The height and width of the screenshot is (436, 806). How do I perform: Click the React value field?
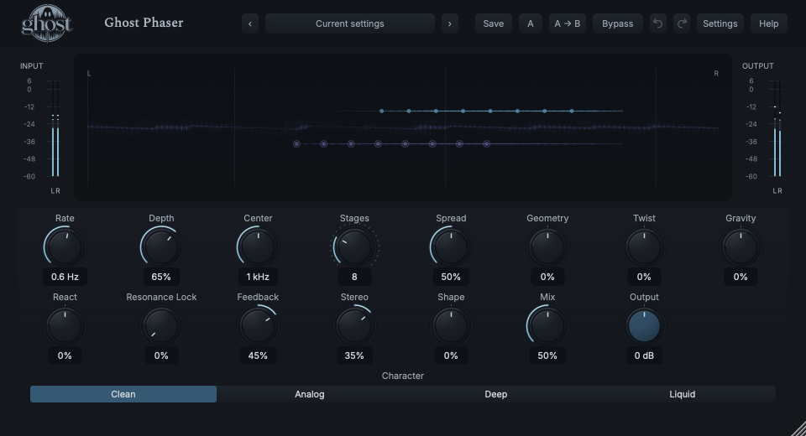pyautogui.click(x=65, y=356)
